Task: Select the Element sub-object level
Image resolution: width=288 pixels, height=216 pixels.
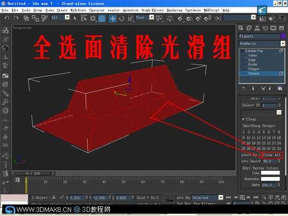Action: pos(254,73)
